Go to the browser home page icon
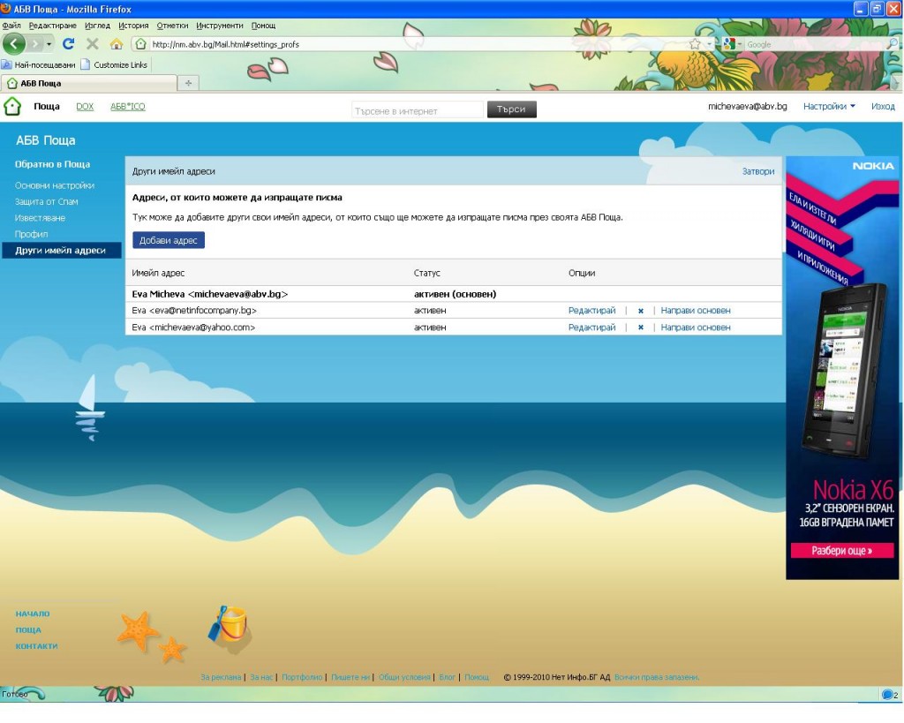The width and height of the screenshot is (904, 723). [x=116, y=43]
